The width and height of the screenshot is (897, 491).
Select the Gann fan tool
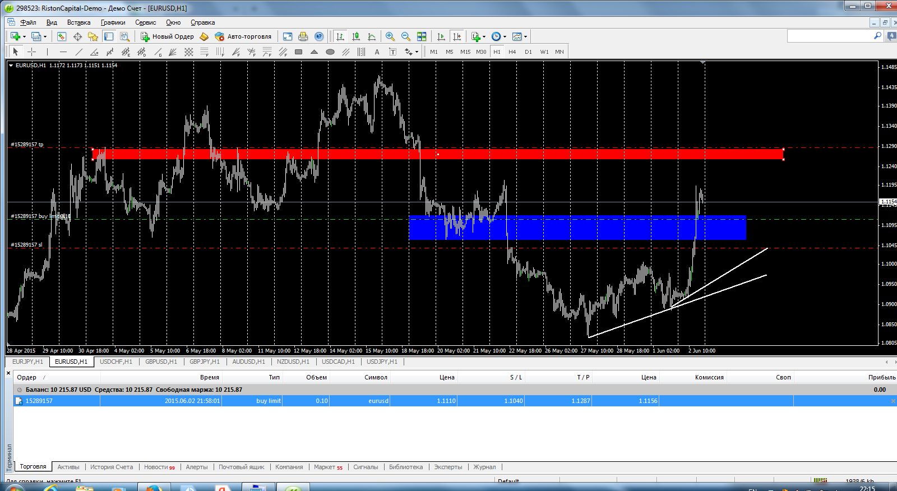pyautogui.click(x=173, y=52)
